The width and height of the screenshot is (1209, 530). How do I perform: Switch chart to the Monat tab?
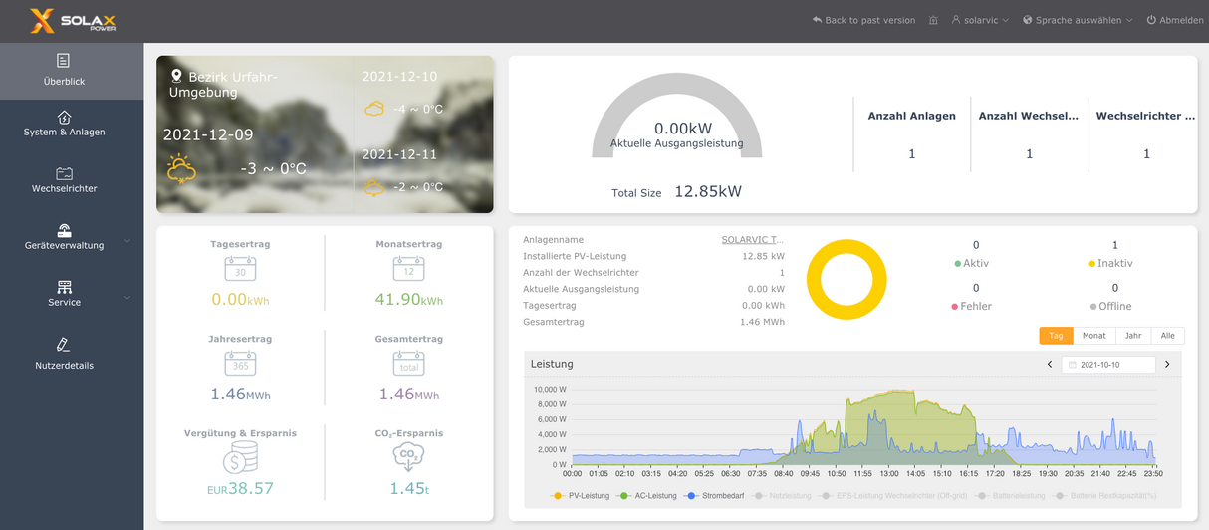(1094, 336)
